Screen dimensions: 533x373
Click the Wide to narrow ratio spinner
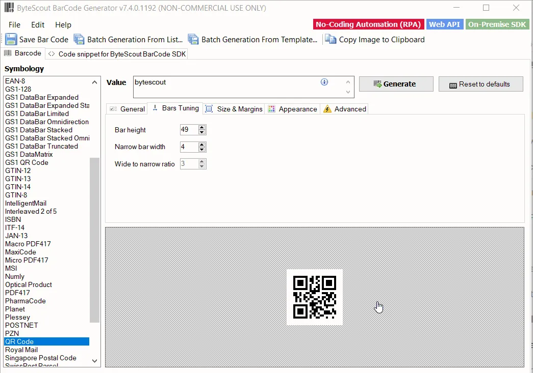pyautogui.click(x=202, y=163)
